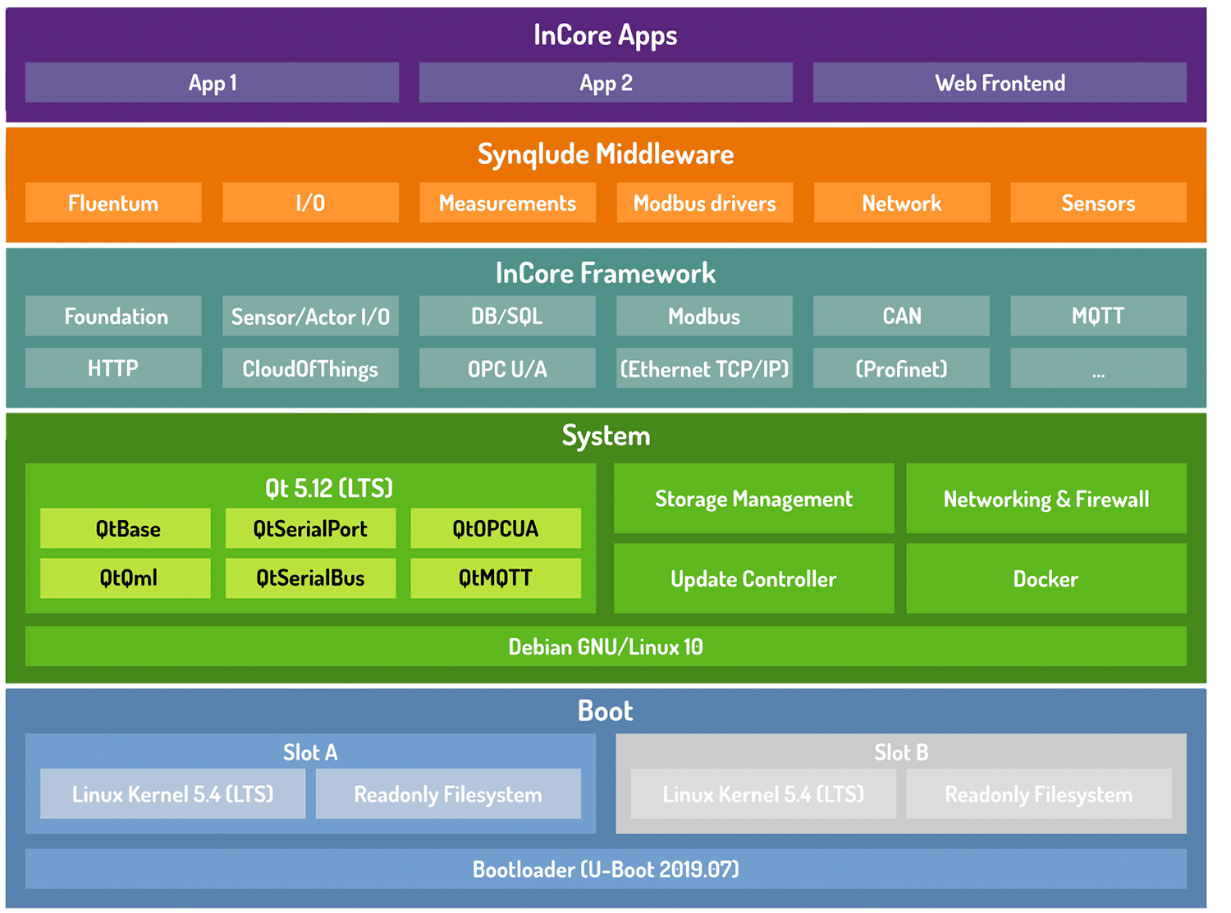The height and width of the screenshot is (913, 1231).
Task: Click the QtSerialPort box
Action: 310,528
